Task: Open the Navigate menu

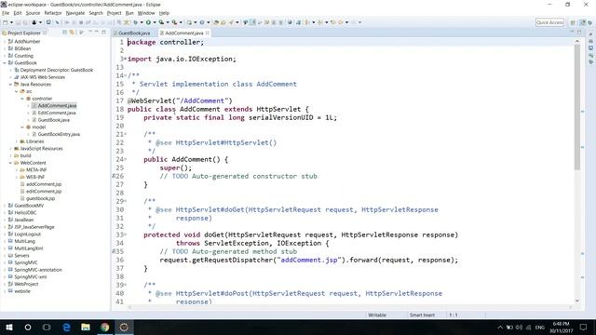Action: click(75, 13)
